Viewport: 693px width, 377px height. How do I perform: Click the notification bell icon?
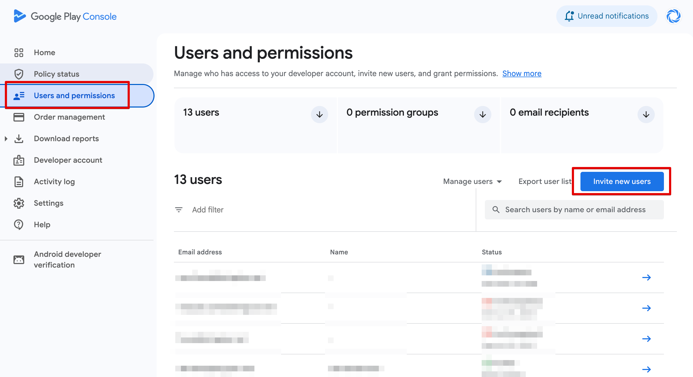pos(569,16)
